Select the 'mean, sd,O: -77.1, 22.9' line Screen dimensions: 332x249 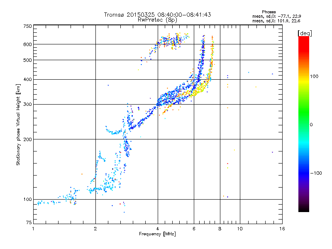tap(276, 16)
